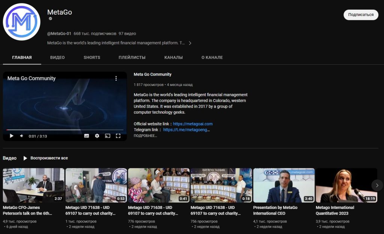Viewport: 384px width, 234px height.
Task: Click the Meta Go Community title overlaid on the player
Action: click(x=31, y=78)
